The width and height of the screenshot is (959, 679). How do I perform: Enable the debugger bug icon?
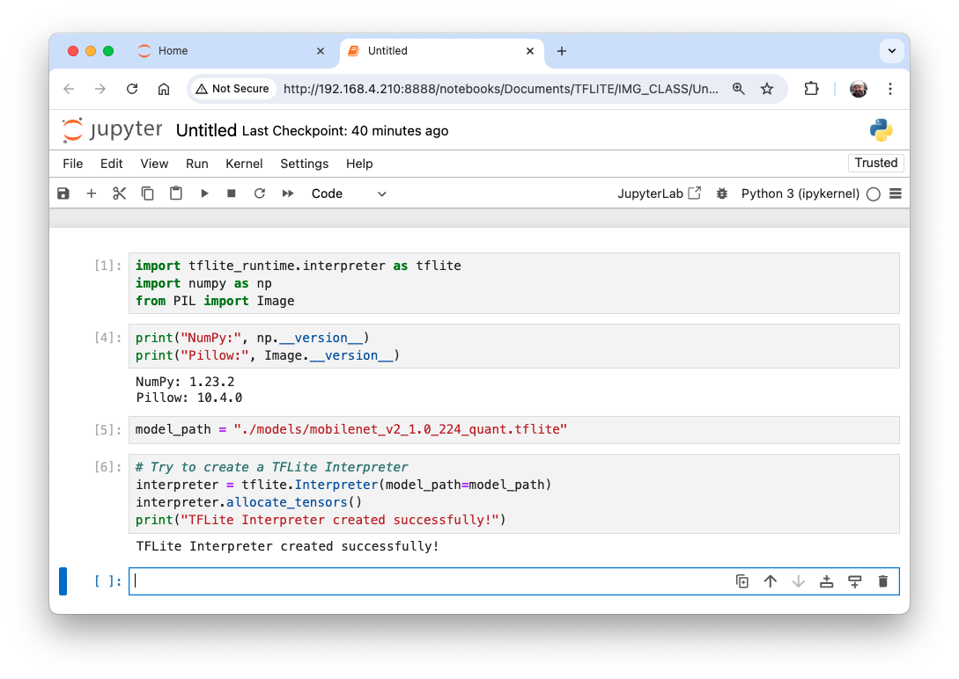(722, 193)
